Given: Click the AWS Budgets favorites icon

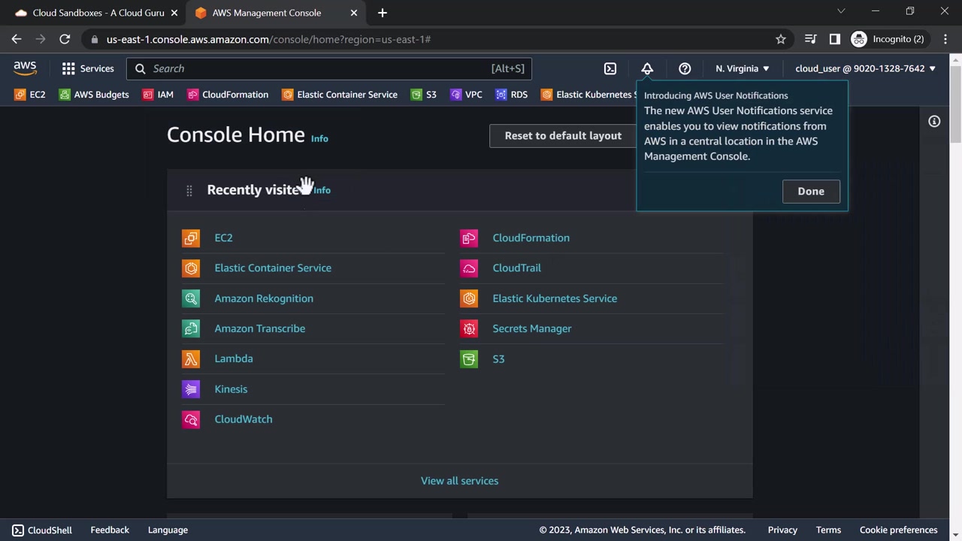Looking at the screenshot, I should pyautogui.click(x=65, y=95).
